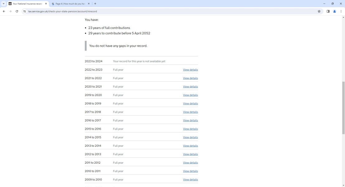Open site information icon in address bar

(x=25, y=11)
